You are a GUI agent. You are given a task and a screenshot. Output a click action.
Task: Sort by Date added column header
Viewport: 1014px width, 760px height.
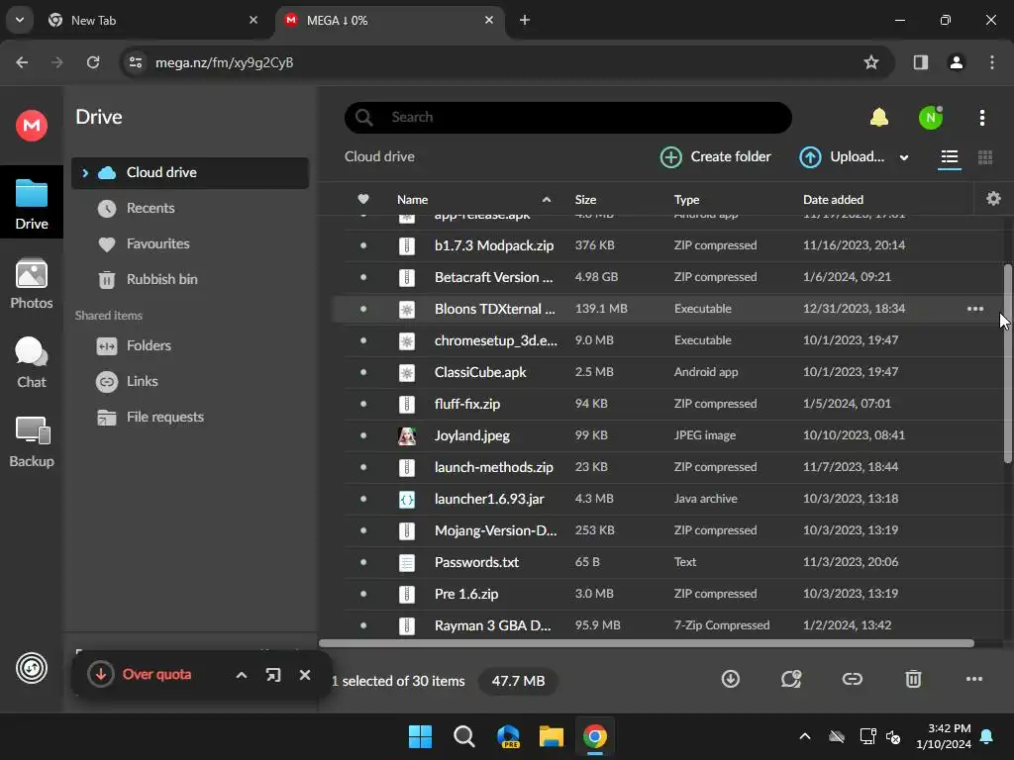[x=833, y=200]
